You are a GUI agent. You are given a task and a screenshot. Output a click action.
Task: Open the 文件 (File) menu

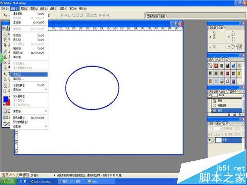4,8
